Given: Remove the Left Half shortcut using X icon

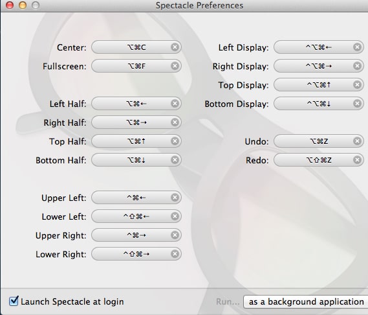Looking at the screenshot, I should pyautogui.click(x=175, y=104).
